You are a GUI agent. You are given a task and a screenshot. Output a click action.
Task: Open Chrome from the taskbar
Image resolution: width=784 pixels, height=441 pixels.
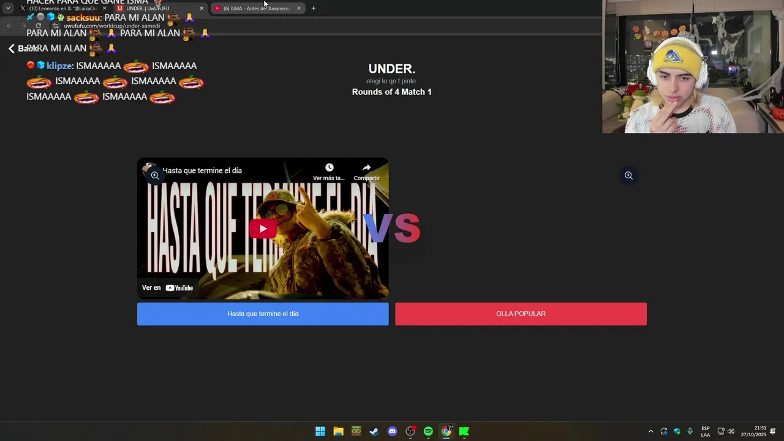pos(447,431)
